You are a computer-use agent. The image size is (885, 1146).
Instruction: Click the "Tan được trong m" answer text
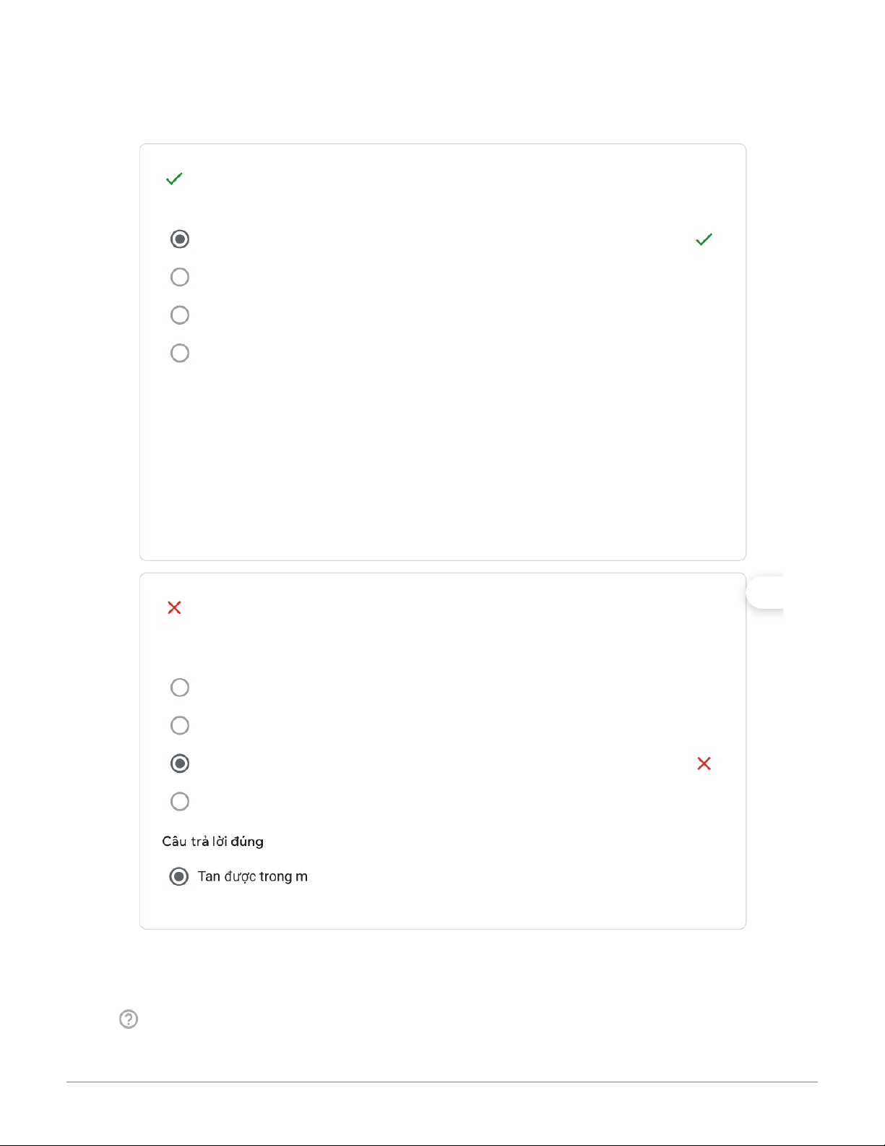(253, 876)
